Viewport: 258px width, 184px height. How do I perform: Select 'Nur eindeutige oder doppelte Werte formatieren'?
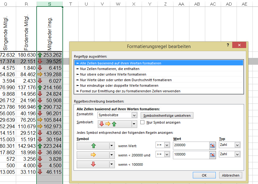coord(119,85)
